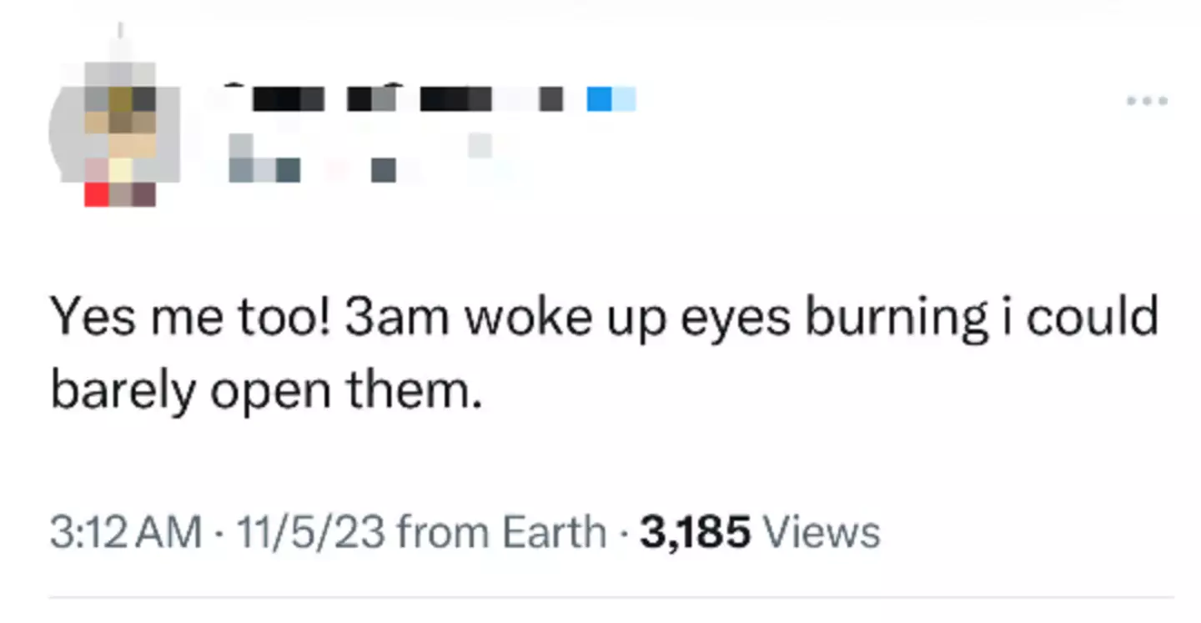Open the 3,185 view count number
This screenshot has height=623, width=1201.
coord(695,532)
